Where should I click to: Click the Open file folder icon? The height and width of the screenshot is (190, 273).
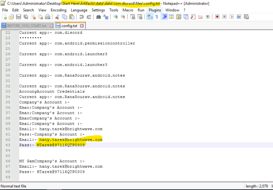11,17
